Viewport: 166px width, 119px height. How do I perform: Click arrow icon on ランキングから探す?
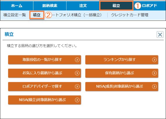pyautogui.click(x=154, y=60)
